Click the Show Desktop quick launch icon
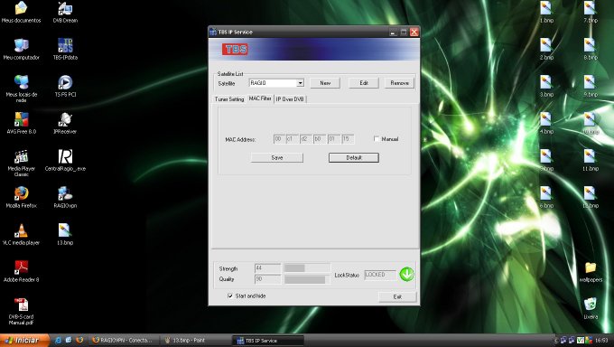The image size is (614, 347). [x=69, y=340]
